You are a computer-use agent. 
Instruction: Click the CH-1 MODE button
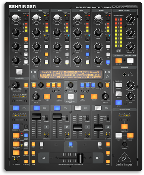(46, 39)
